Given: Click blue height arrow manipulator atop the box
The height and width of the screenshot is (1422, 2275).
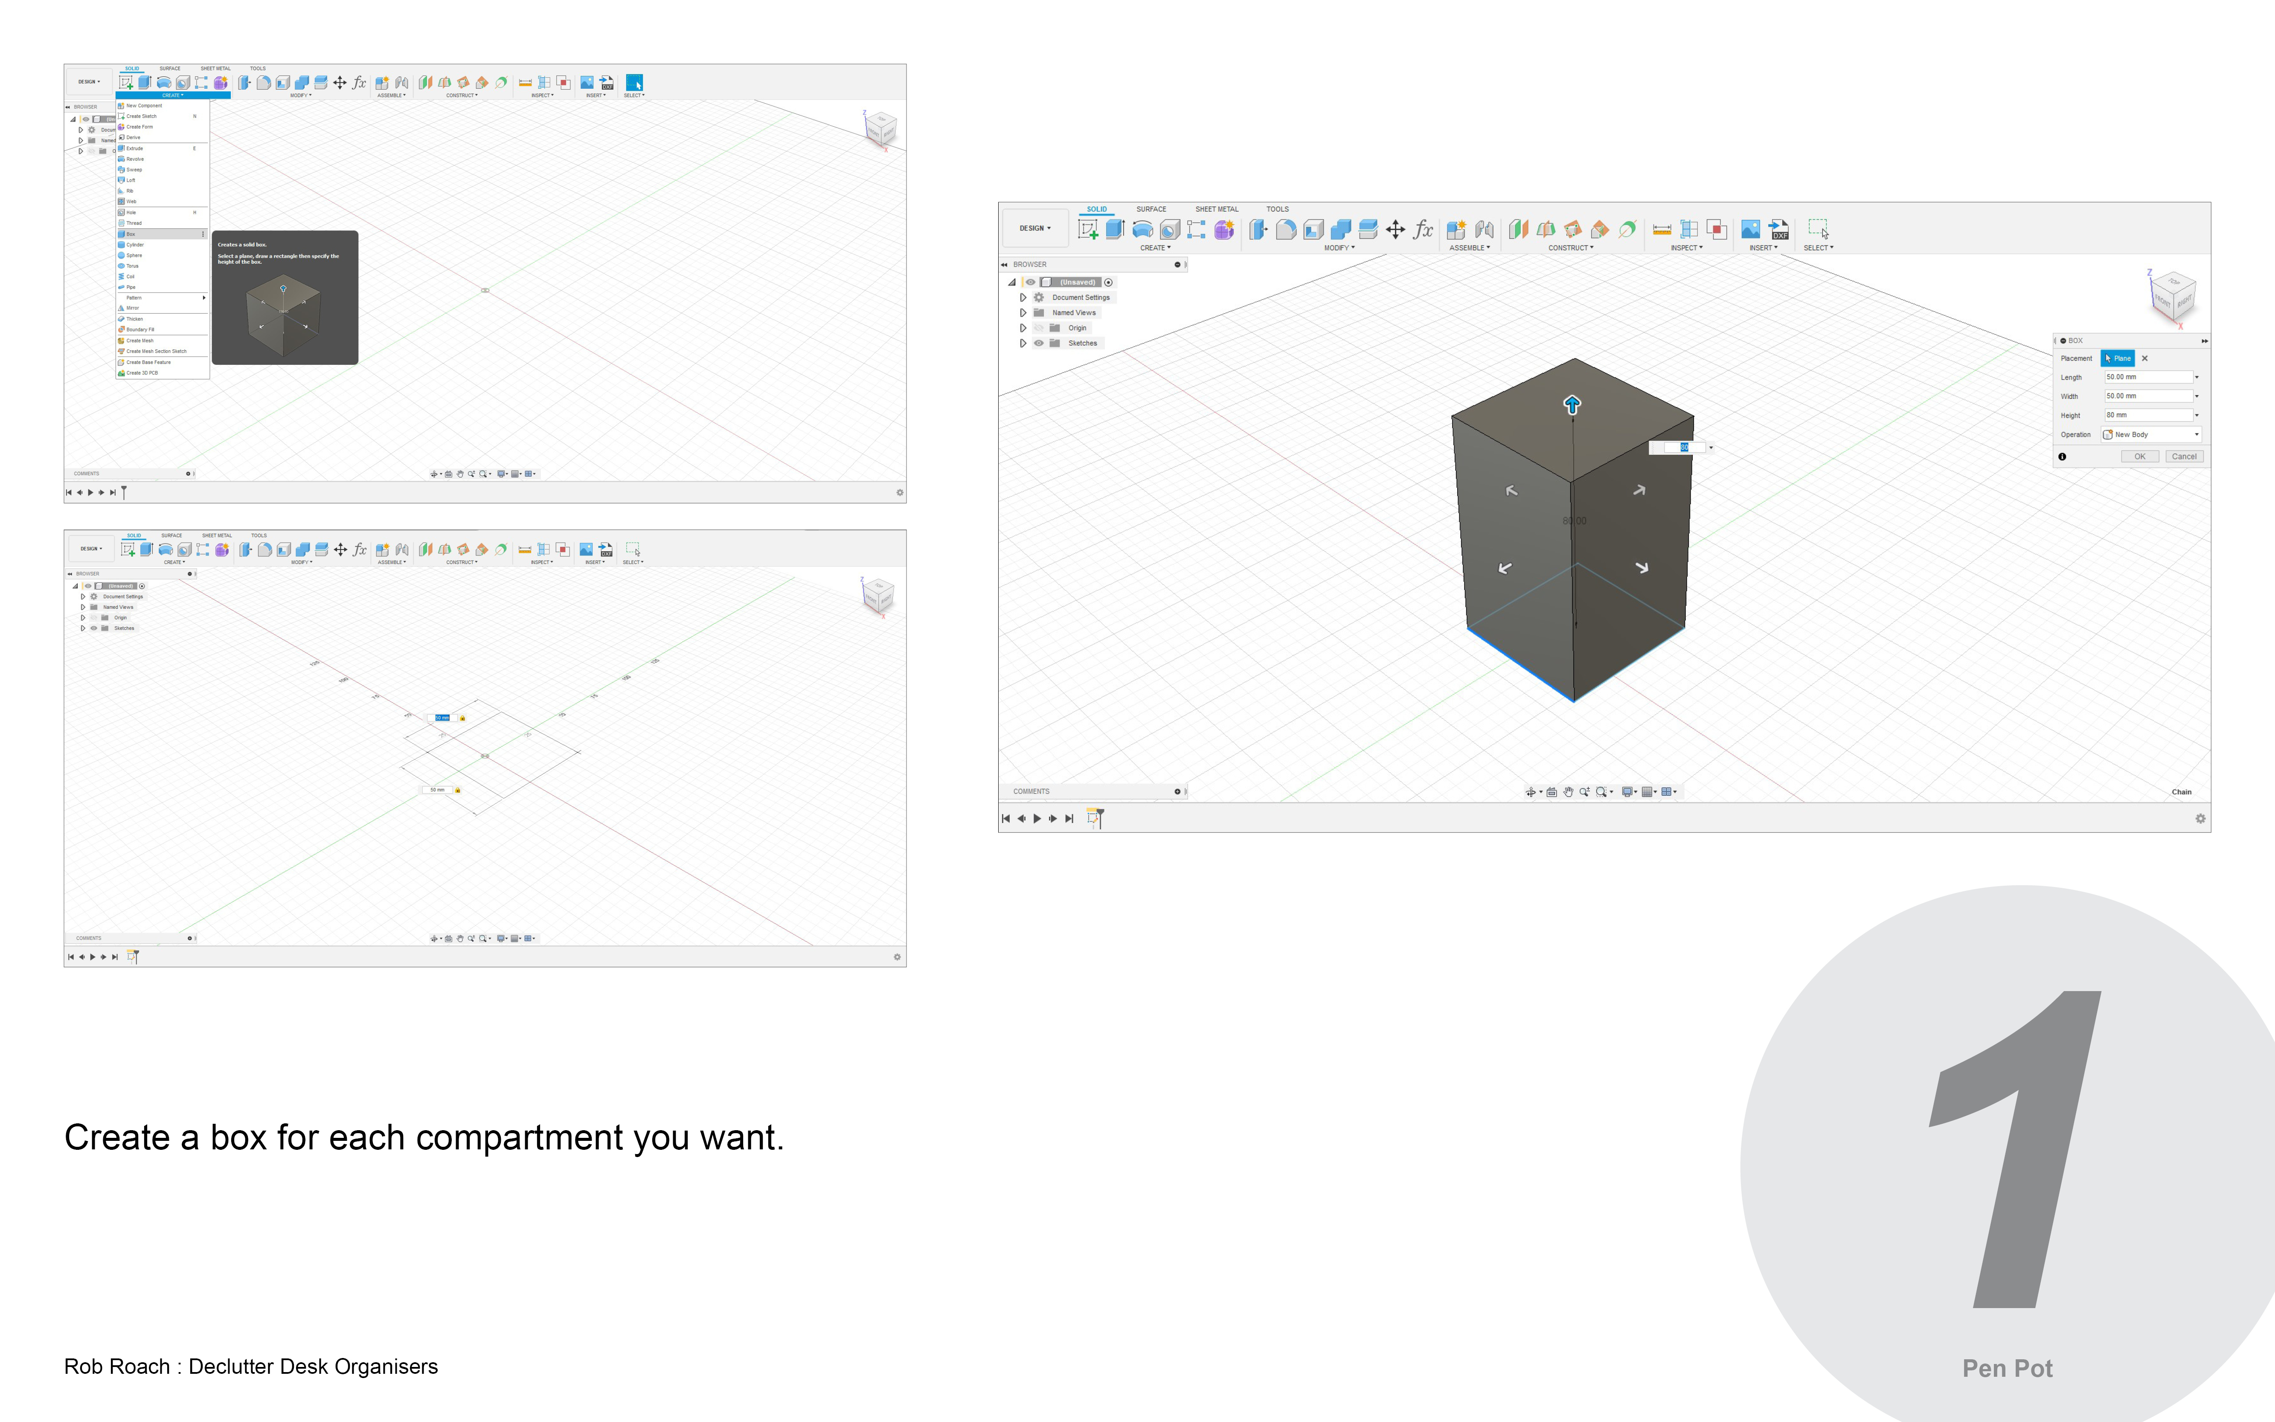Looking at the screenshot, I should (x=1572, y=404).
